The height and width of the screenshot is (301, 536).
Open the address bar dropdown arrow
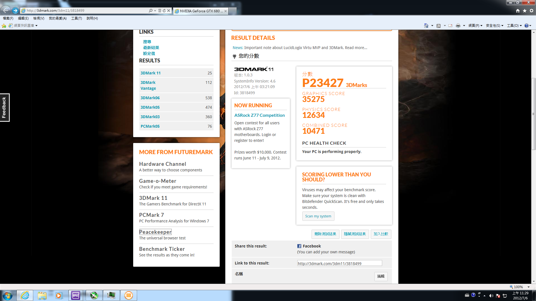pos(155,11)
